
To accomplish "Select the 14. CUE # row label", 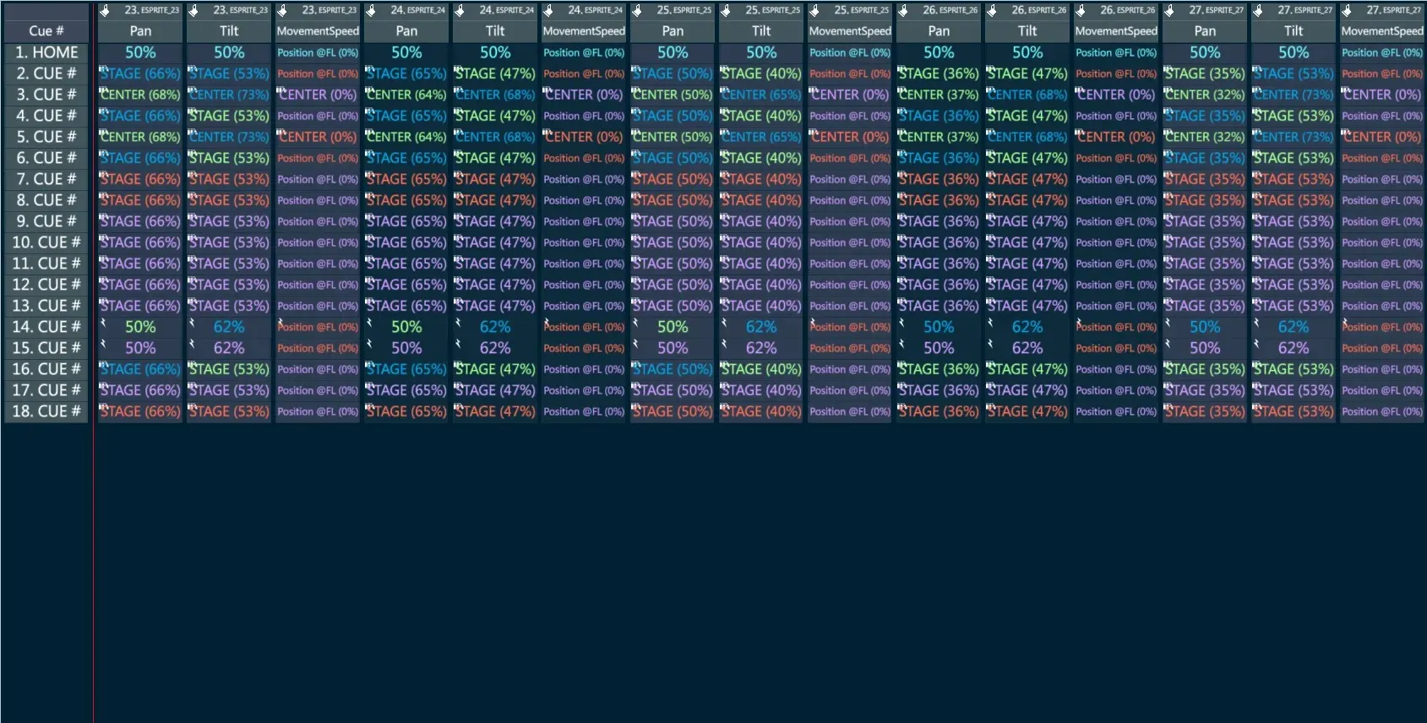I will 46,327.
